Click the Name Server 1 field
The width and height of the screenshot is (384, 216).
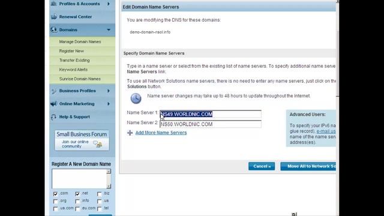[211, 114]
